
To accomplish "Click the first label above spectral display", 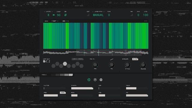I will point(46,21).
